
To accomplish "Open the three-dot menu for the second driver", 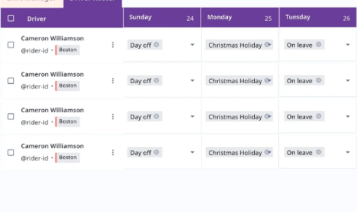I will point(113,81).
